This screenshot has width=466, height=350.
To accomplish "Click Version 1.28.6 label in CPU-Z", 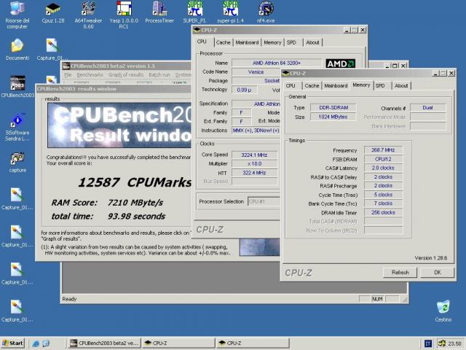I will tap(431, 257).
